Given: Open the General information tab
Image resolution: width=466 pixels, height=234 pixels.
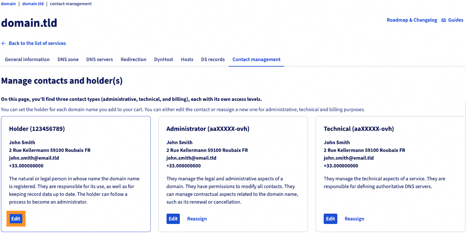Looking at the screenshot, I should [x=27, y=59].
